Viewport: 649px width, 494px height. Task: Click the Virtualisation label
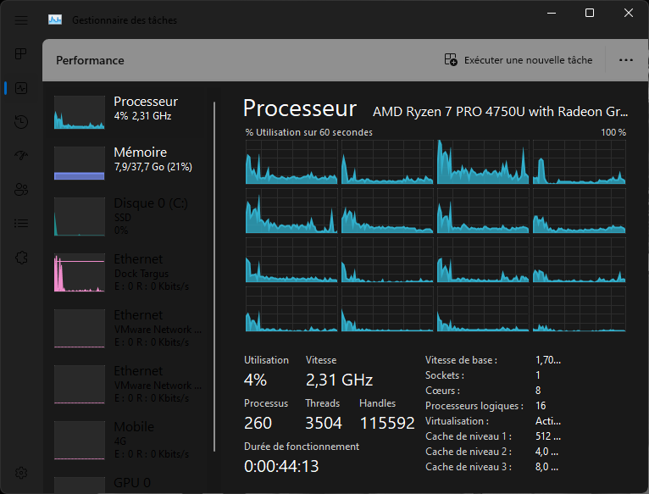pyautogui.click(x=457, y=421)
